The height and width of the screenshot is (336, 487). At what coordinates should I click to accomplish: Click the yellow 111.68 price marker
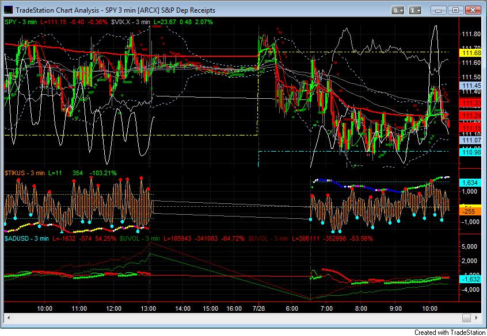click(x=471, y=53)
